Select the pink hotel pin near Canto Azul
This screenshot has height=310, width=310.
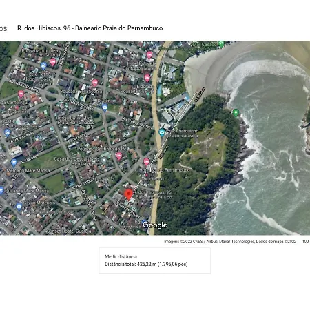(21, 94)
